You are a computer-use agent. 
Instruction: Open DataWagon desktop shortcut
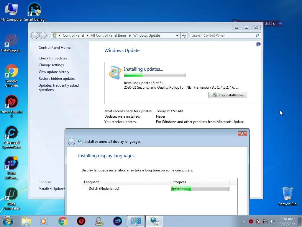tap(12, 43)
